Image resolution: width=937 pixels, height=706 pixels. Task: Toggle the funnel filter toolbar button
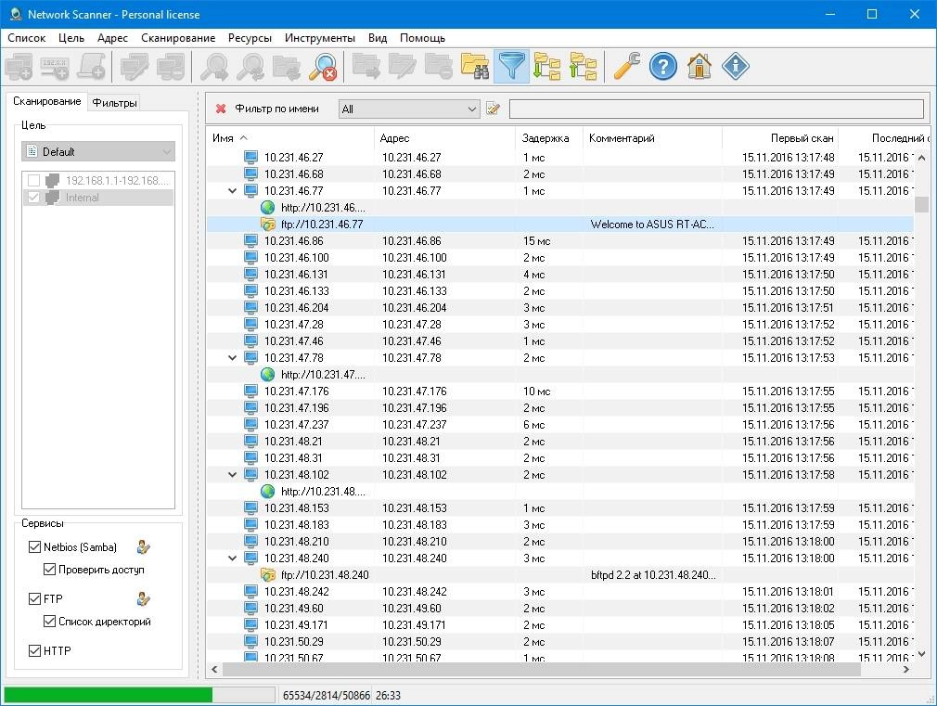[x=511, y=67]
